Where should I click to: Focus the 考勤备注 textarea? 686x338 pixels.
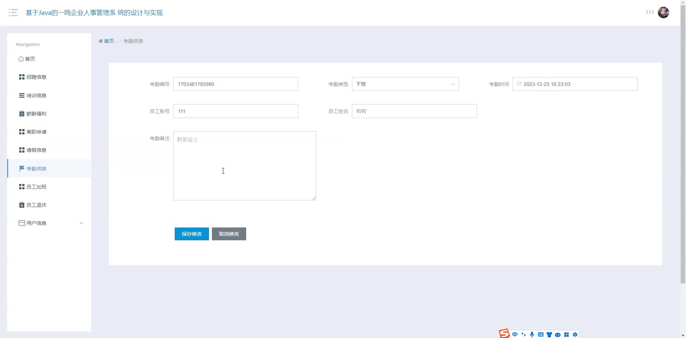pos(245,166)
